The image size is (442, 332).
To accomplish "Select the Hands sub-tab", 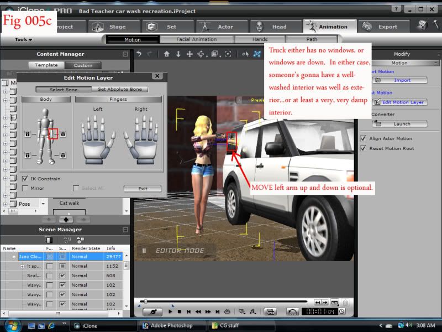I will point(260,39).
